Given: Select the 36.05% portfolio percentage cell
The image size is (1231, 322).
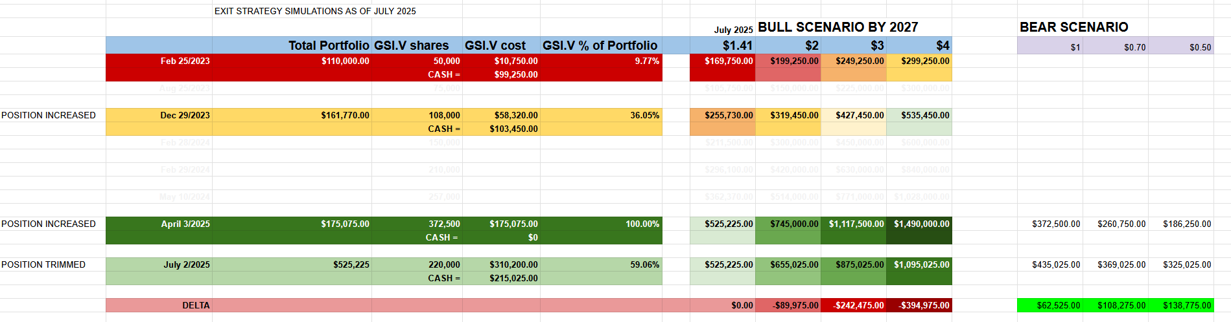Looking at the screenshot, I should [601, 115].
